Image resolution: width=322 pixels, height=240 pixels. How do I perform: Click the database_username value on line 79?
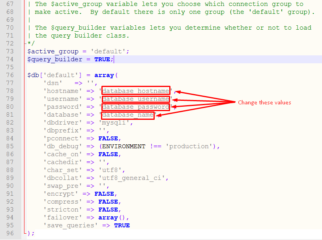(136, 99)
